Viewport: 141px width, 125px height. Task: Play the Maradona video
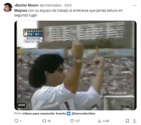75,66
